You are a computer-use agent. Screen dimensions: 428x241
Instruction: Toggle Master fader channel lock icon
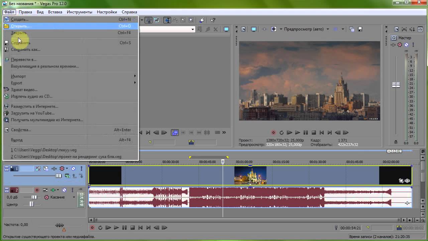pos(396,142)
